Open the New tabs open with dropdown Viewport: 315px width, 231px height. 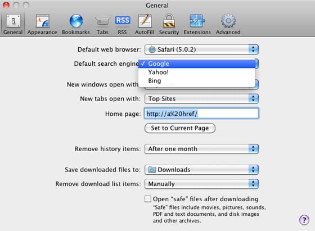[x=201, y=98]
